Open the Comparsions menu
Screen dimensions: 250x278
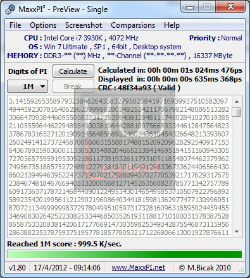pyautogui.click(x=133, y=25)
